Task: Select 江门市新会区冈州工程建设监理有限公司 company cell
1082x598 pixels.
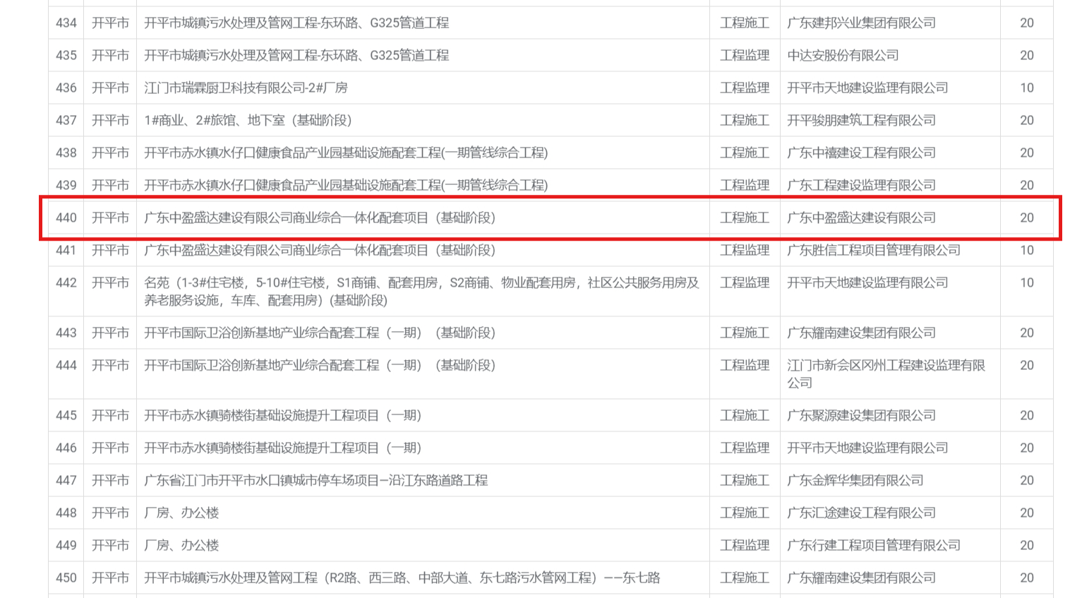Action: (886, 374)
